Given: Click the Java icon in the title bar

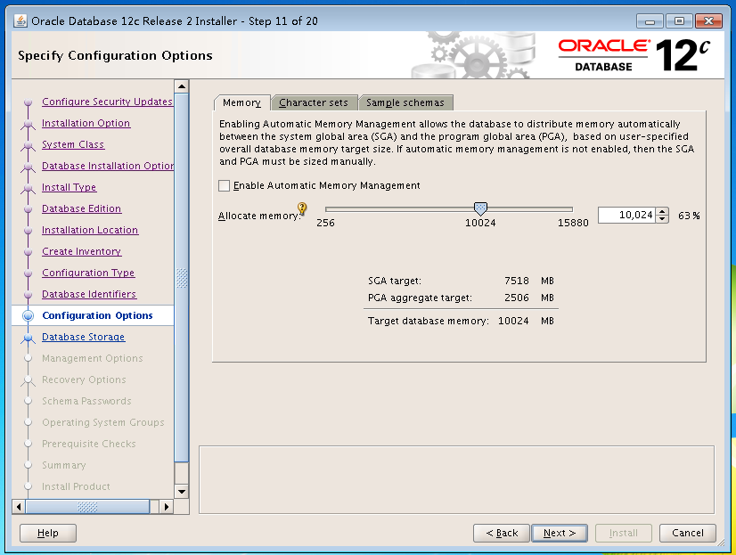Looking at the screenshot, I should [x=20, y=21].
